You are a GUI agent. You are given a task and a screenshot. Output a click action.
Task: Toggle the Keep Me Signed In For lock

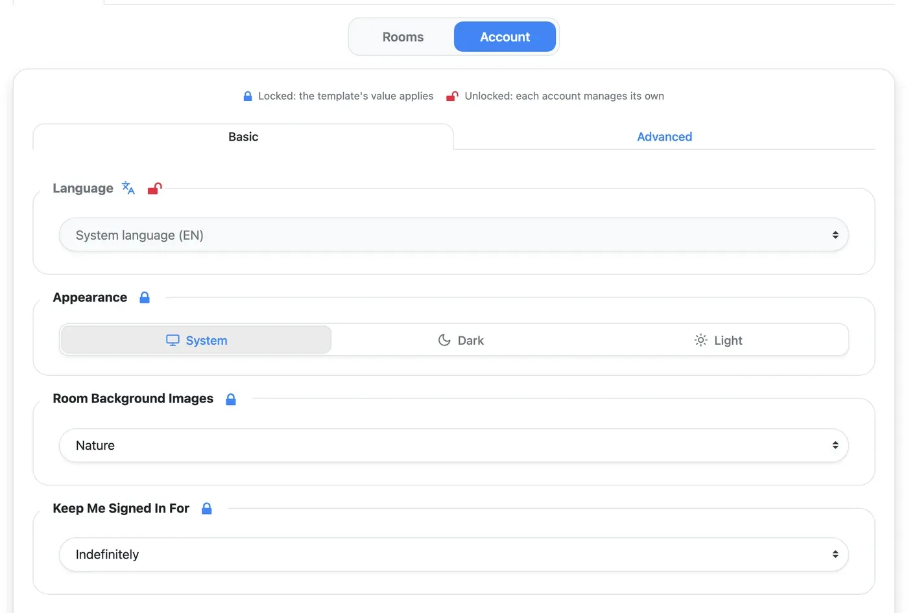[x=207, y=509]
